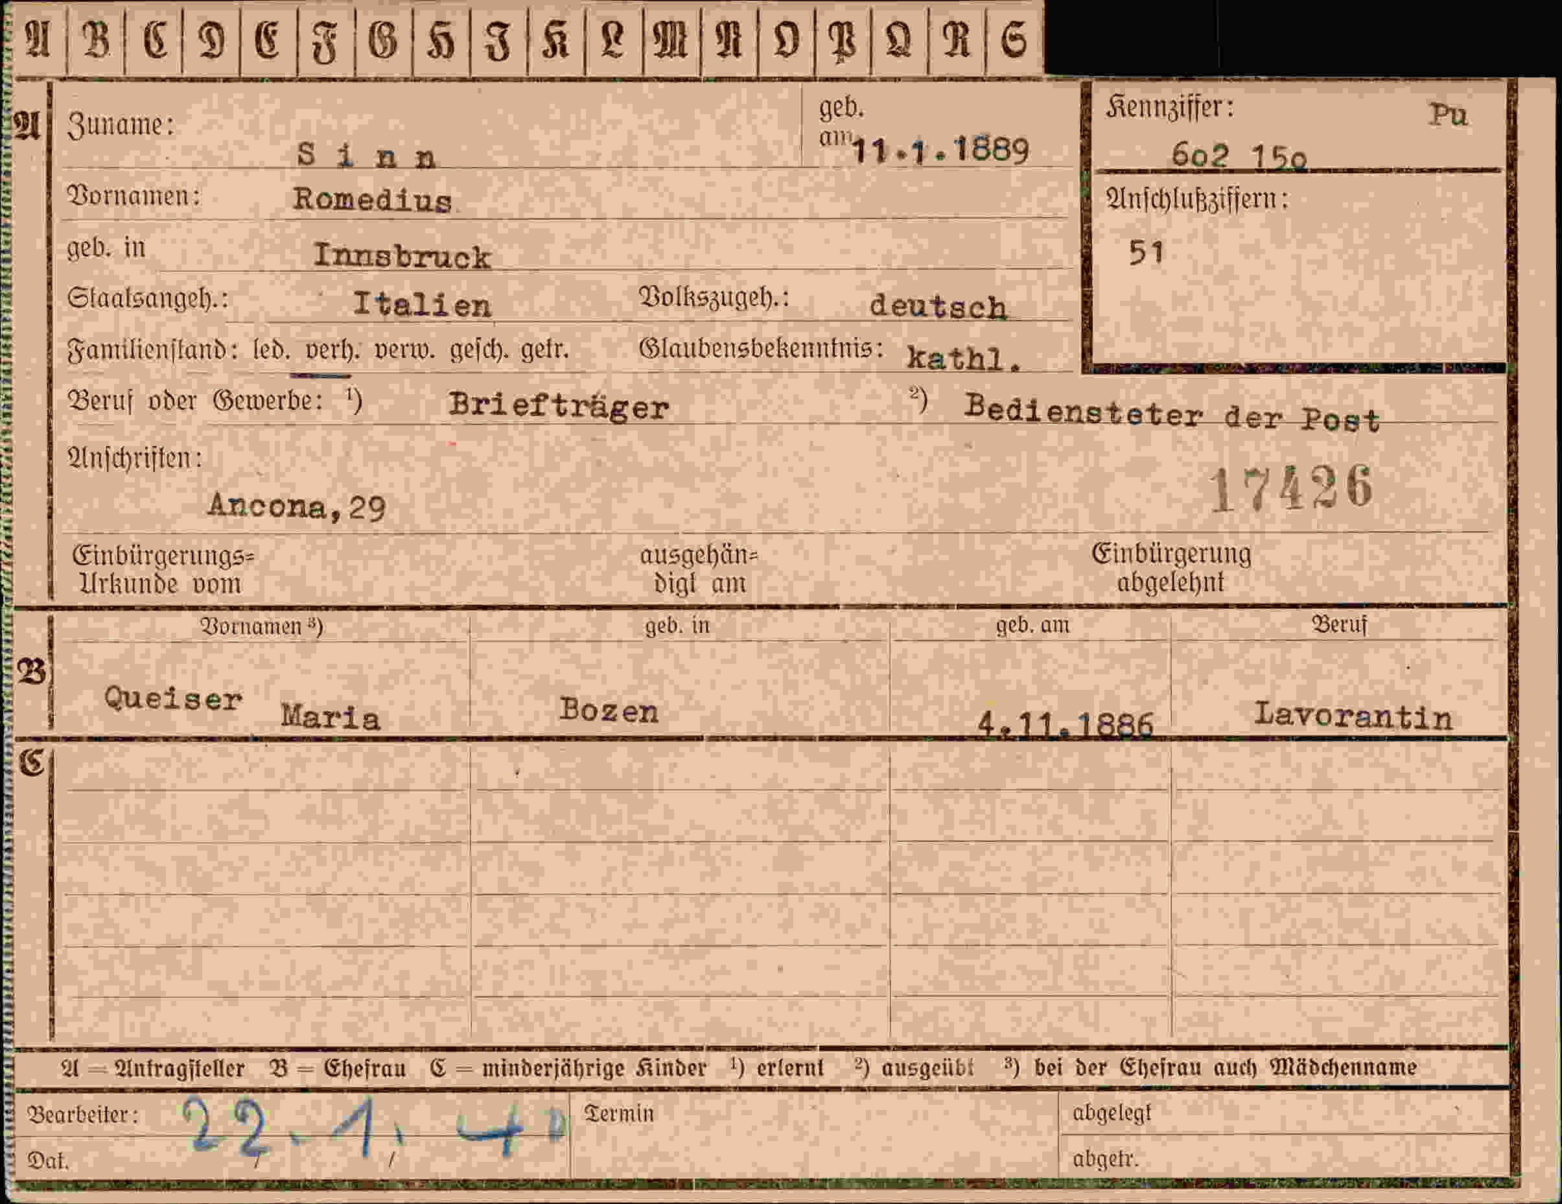The image size is (1562, 1204).
Task: Select the letter G index tab
Action: point(383,39)
